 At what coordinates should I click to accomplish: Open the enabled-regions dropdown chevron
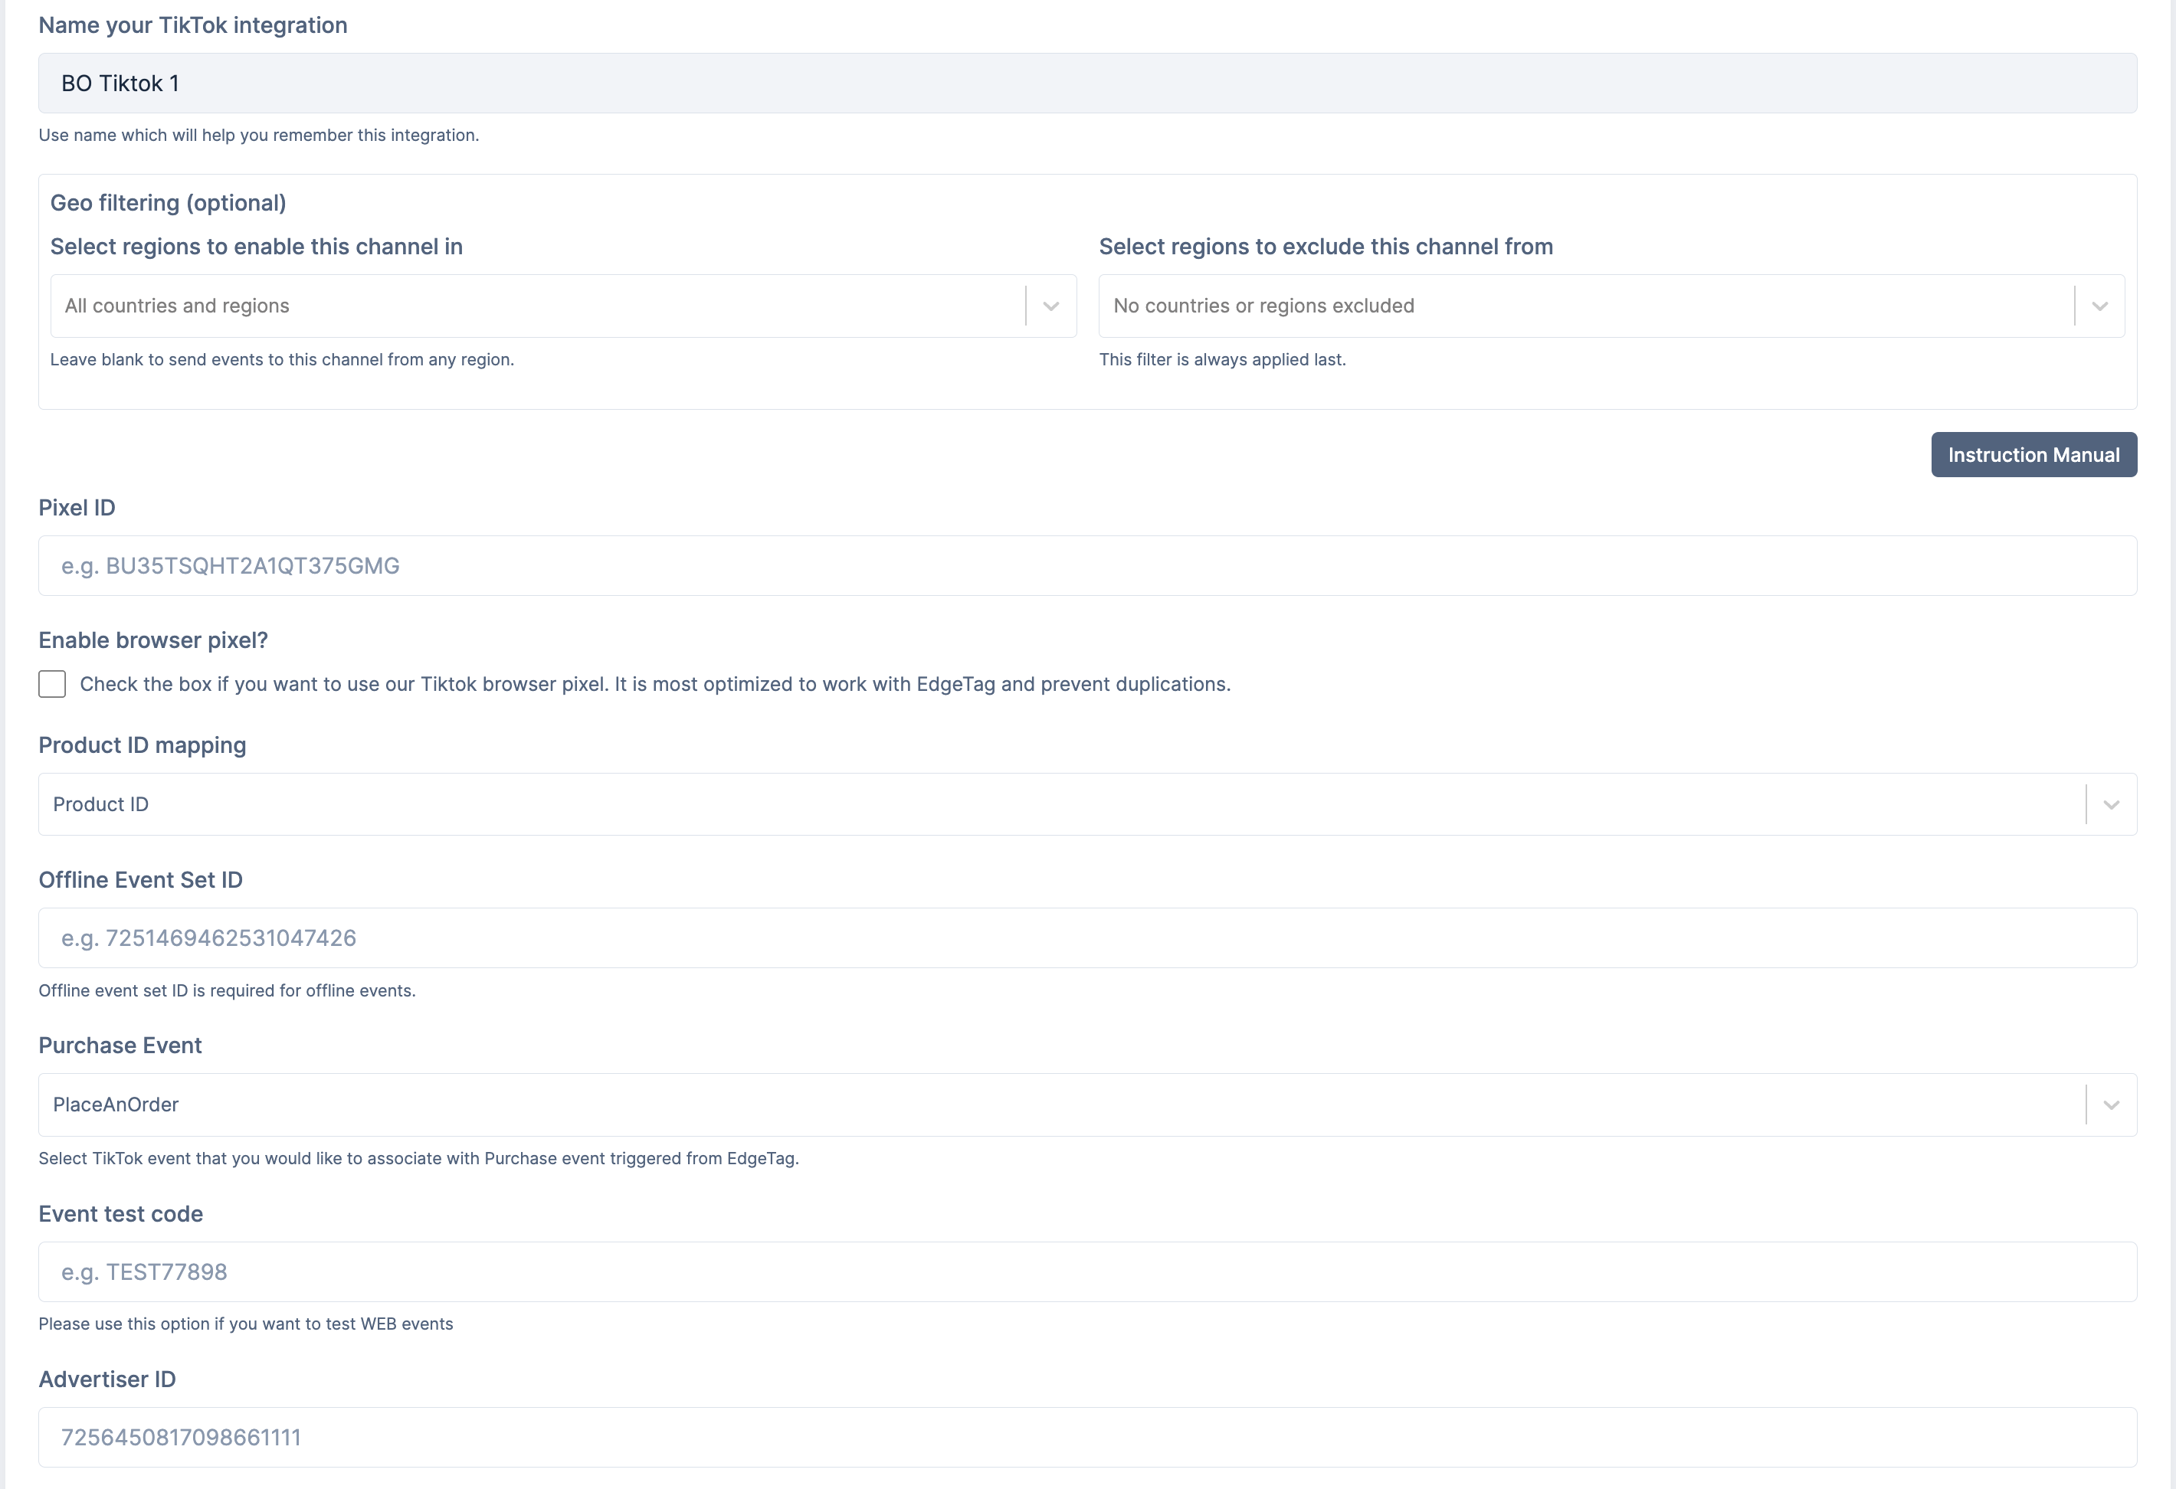[x=1050, y=306]
